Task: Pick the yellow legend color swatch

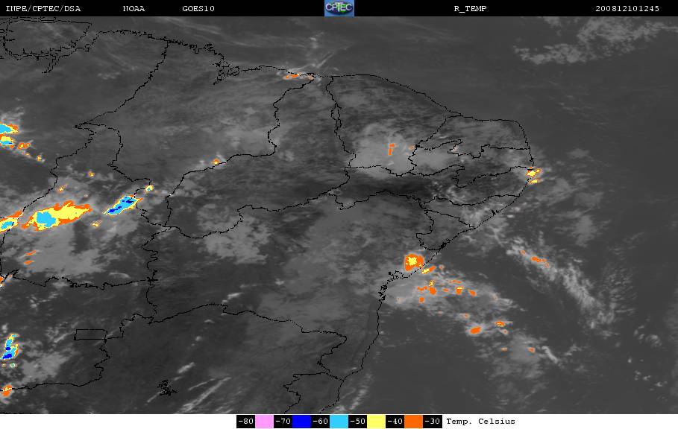Action: (376, 422)
